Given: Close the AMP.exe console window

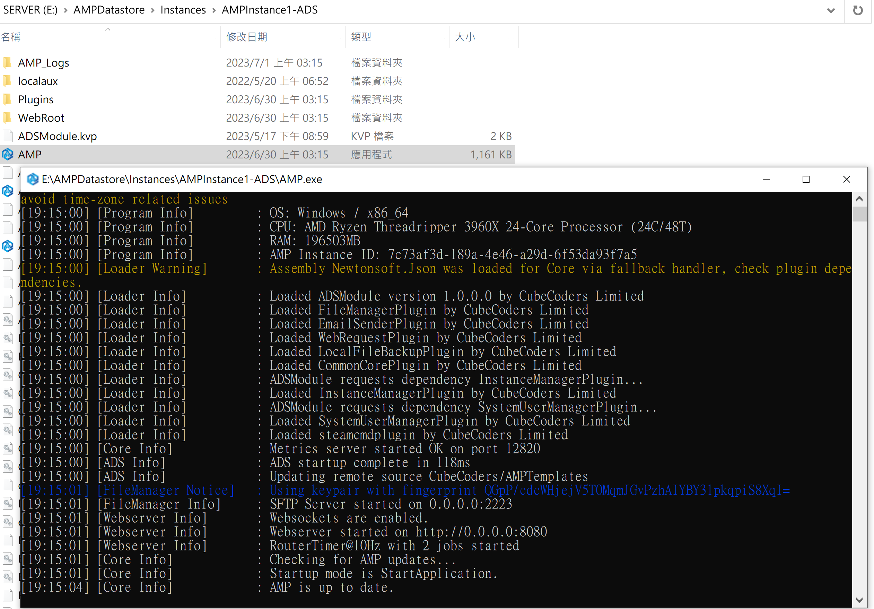Looking at the screenshot, I should 846,179.
